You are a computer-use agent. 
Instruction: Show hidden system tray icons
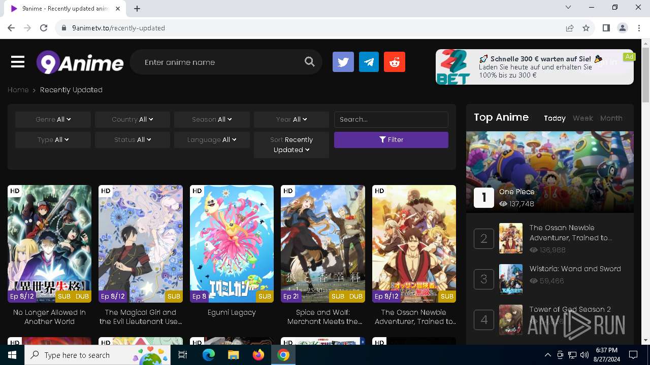tap(547, 355)
